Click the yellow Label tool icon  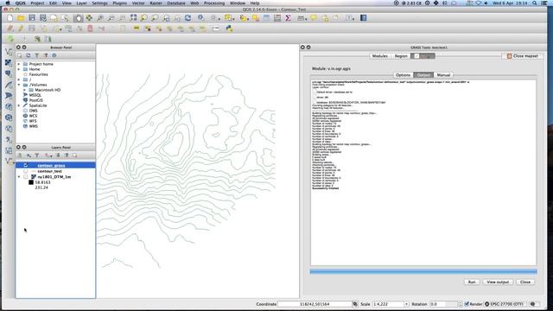[137, 29]
